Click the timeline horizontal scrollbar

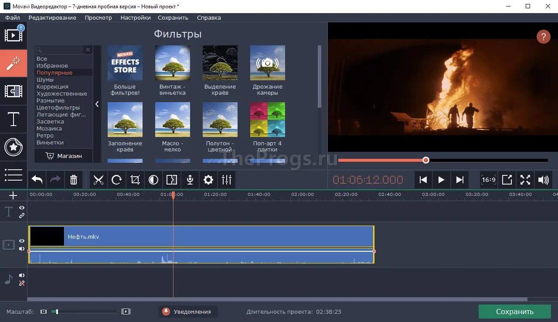point(277,299)
